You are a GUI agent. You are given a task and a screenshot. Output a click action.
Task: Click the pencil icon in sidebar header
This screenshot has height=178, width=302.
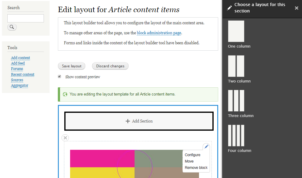[229, 8]
